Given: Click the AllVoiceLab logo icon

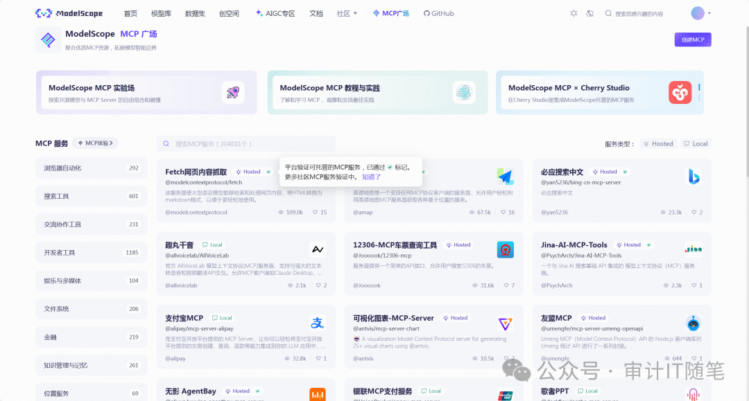Looking at the screenshot, I should click(x=318, y=249).
